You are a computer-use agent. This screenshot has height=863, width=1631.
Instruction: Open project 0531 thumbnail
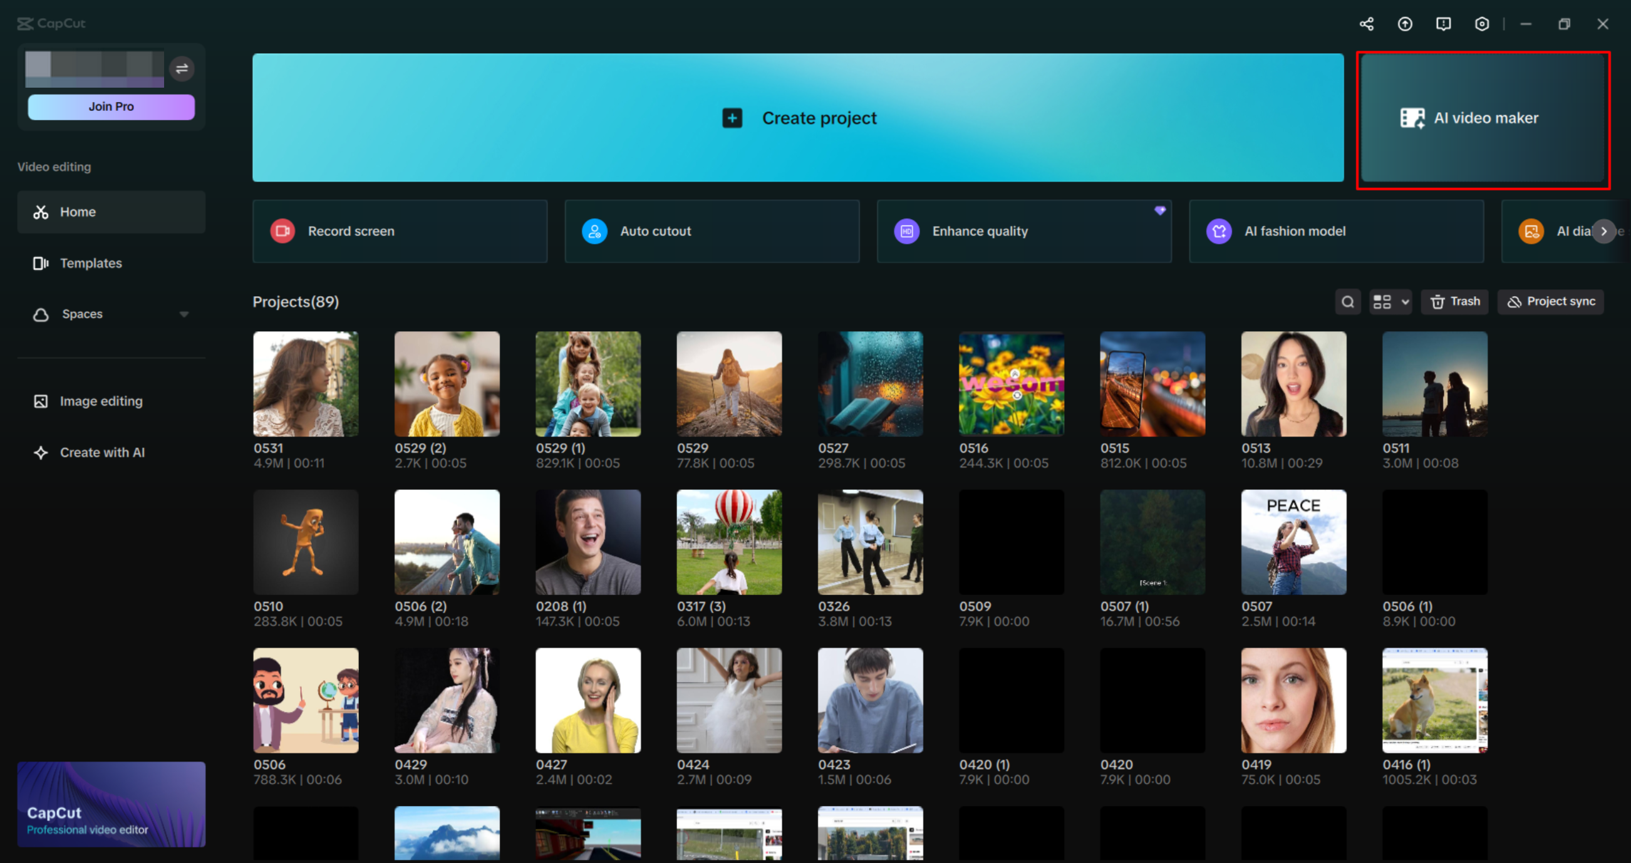tap(306, 384)
